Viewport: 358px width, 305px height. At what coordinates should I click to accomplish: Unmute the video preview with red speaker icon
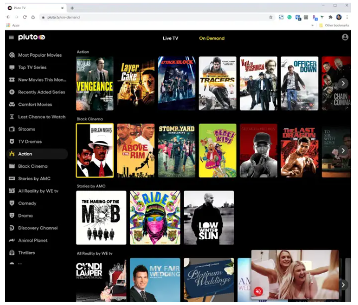click(258, 291)
